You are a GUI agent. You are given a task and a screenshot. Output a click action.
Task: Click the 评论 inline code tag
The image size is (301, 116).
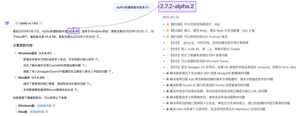[x=217, y=24]
